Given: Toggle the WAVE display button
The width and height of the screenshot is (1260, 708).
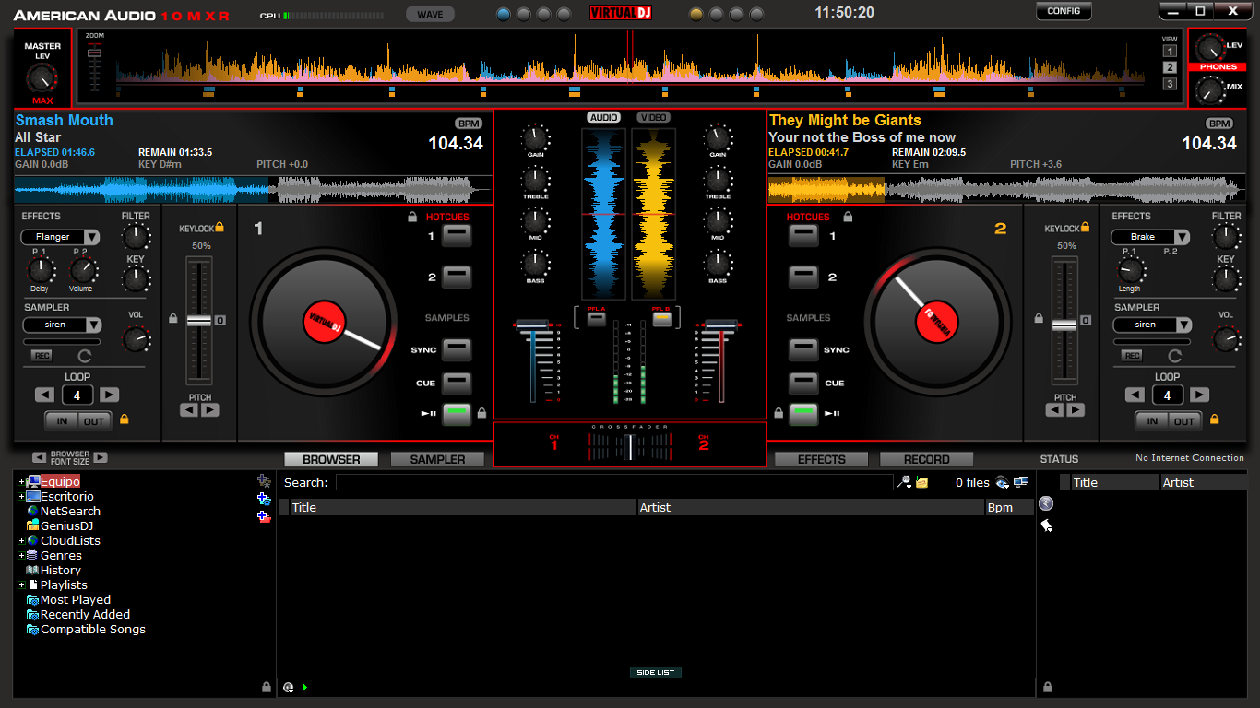Looking at the screenshot, I should [x=430, y=14].
